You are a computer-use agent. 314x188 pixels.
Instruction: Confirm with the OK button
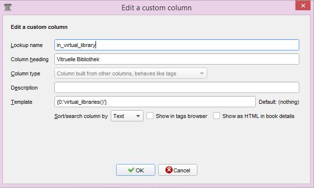point(136,170)
